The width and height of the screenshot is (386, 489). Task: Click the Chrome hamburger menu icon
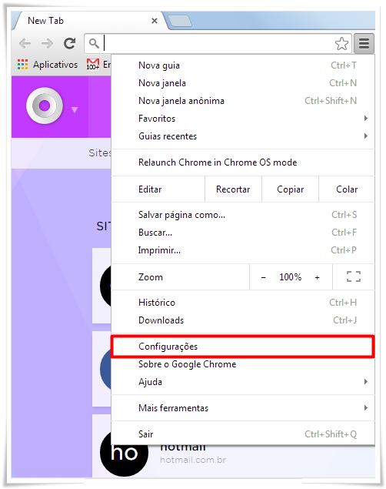(364, 43)
